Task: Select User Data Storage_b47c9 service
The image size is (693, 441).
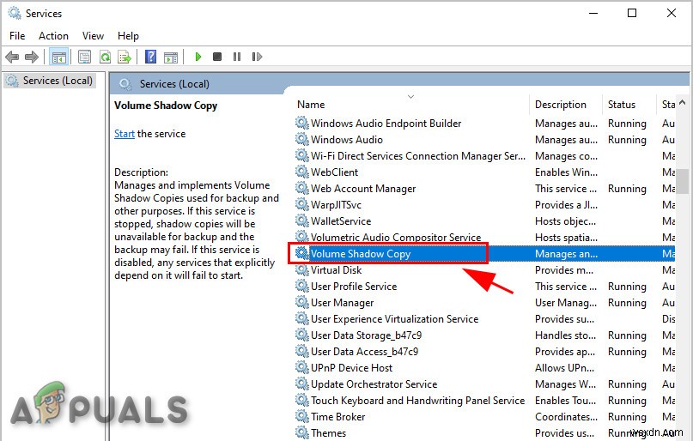Action: [x=484, y=335]
